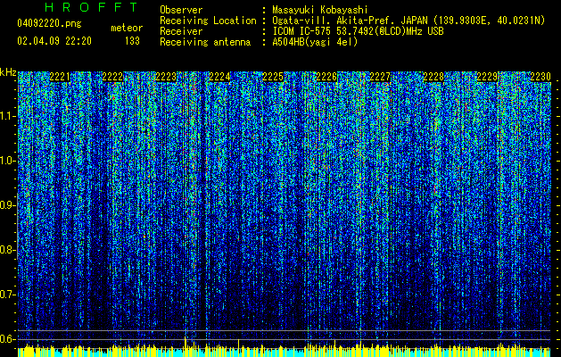The width and height of the screenshot is (561, 357).
Task: Click the Receiving antenna label
Action: pyautogui.click(x=205, y=42)
